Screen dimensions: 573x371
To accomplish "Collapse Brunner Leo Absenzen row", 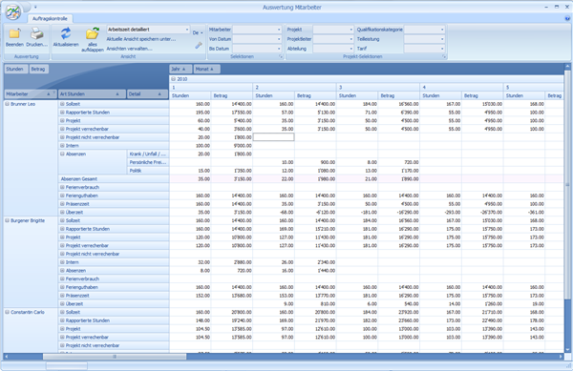I will tap(62, 154).
